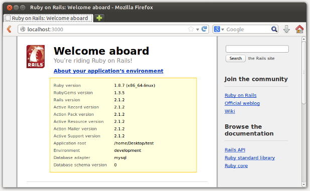Bookmark page with the star icon
This screenshot has height=191, width=310.
pos(191,29)
